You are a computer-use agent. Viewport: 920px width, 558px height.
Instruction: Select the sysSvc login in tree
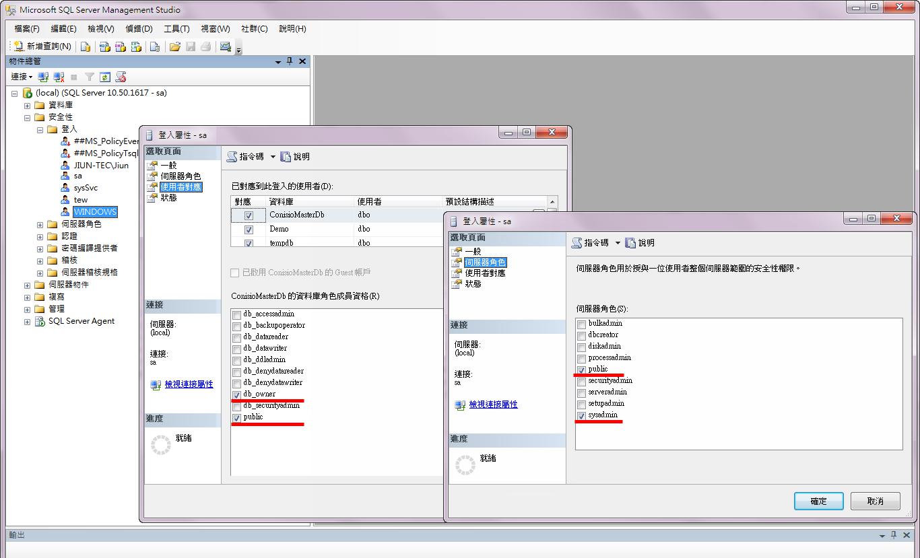tap(86, 188)
